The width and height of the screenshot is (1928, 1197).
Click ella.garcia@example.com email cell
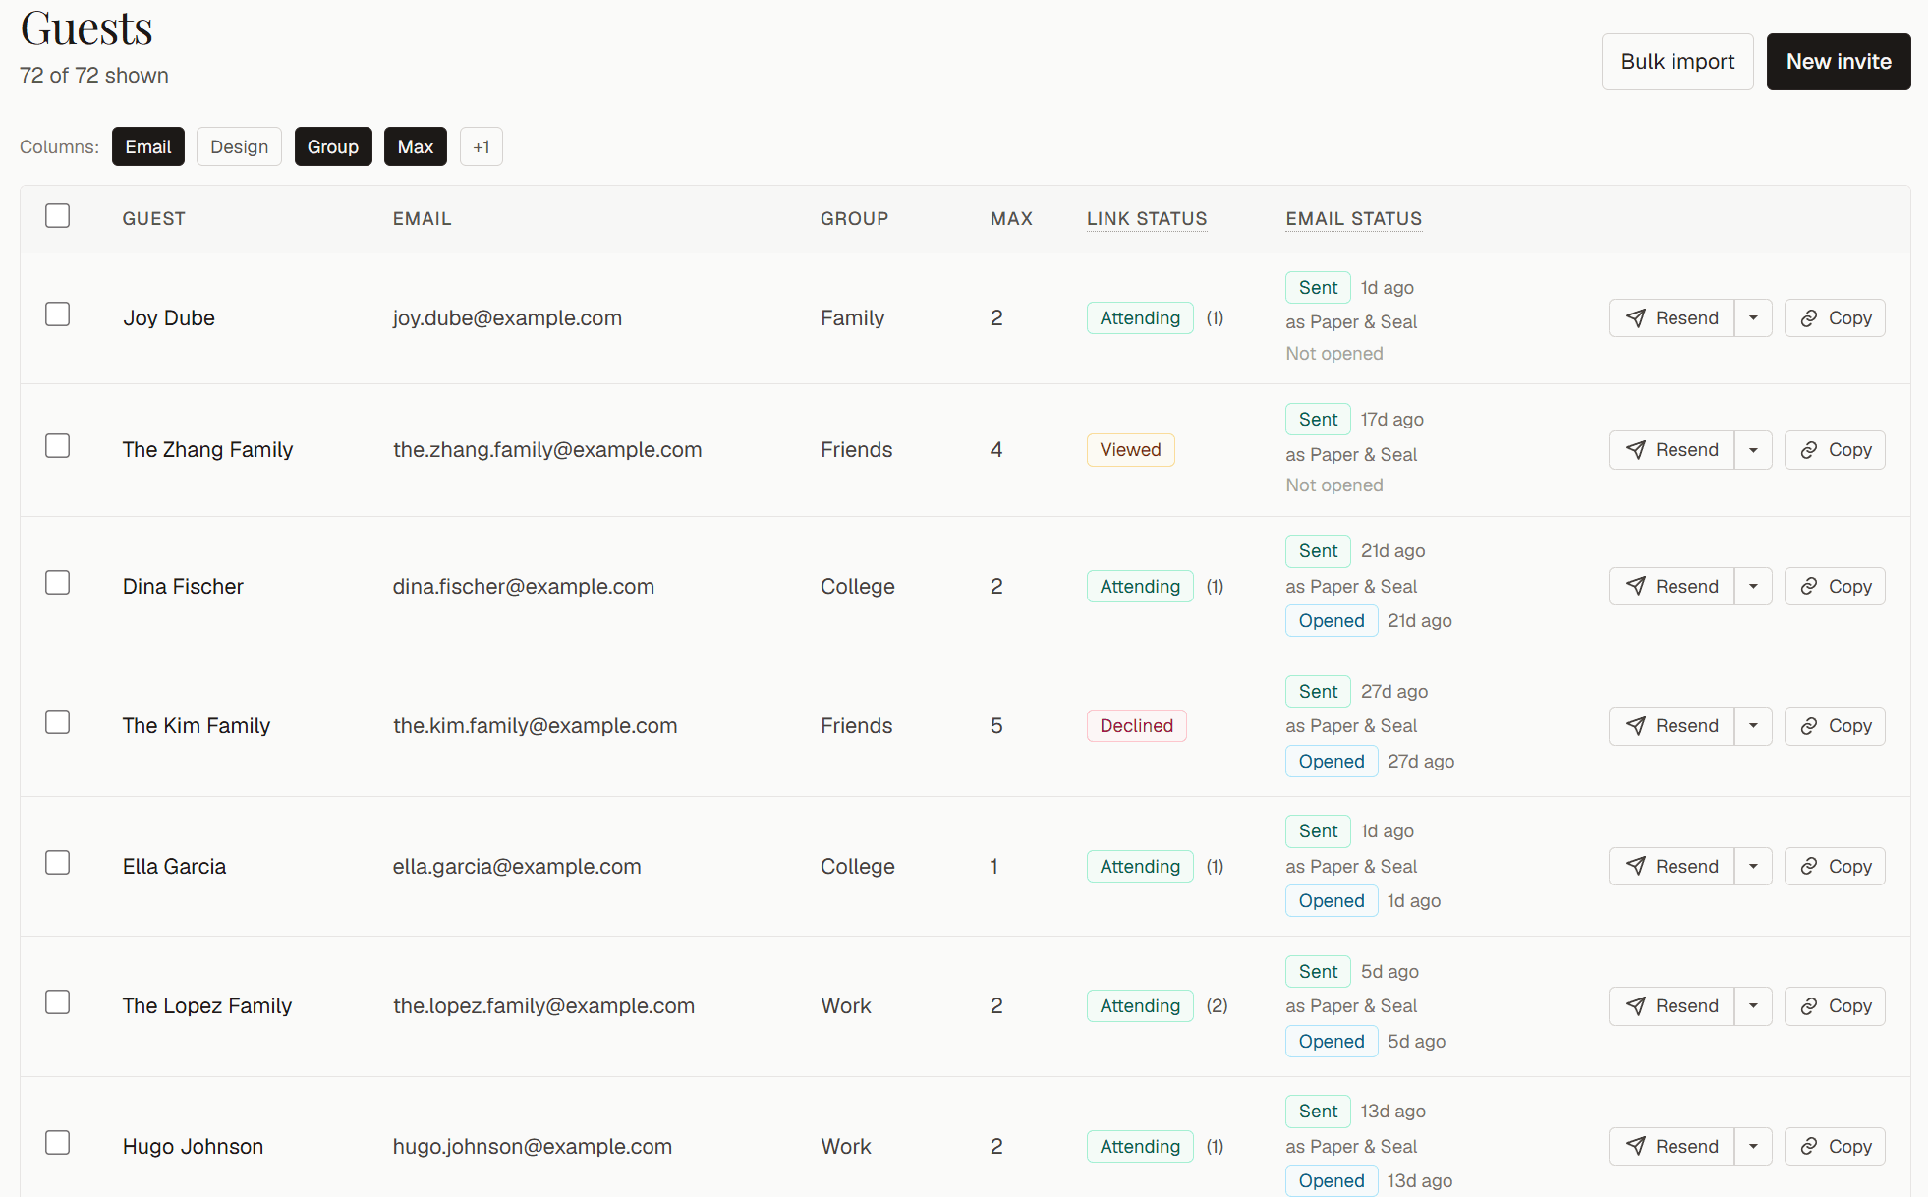517,867
